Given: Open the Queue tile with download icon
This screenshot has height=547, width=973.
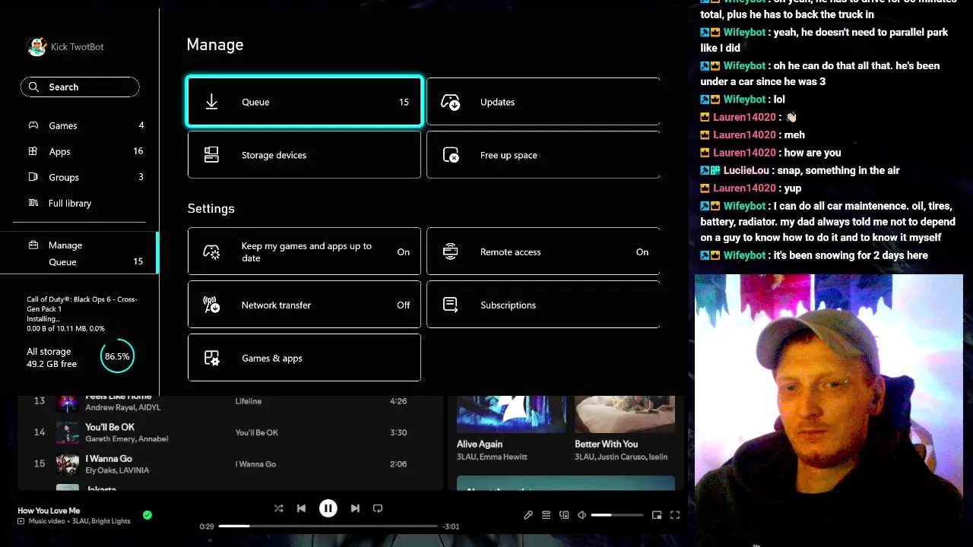Looking at the screenshot, I should [x=304, y=102].
